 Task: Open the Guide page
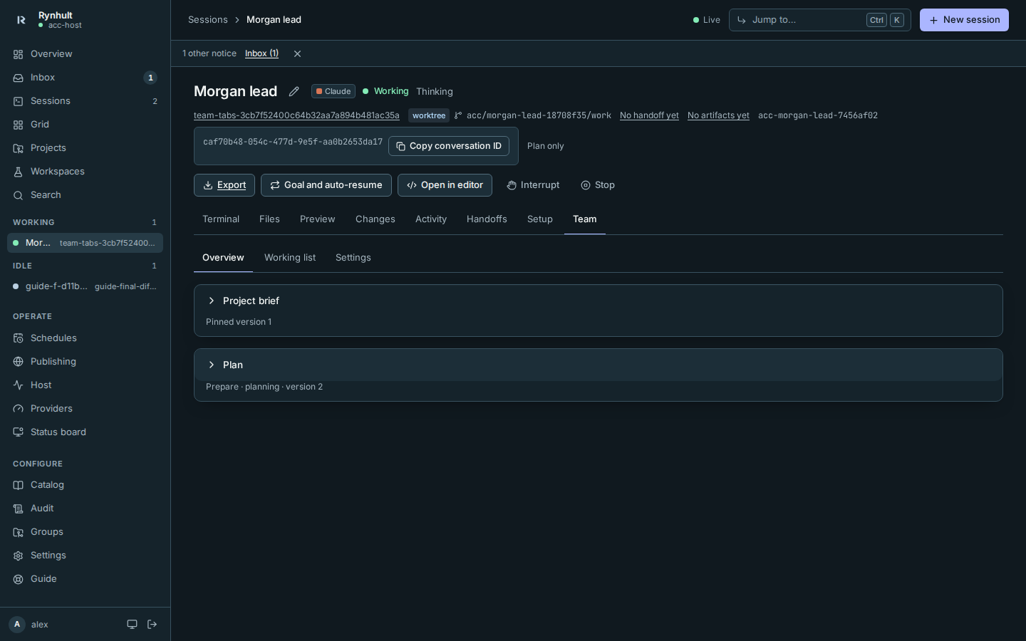85,579
